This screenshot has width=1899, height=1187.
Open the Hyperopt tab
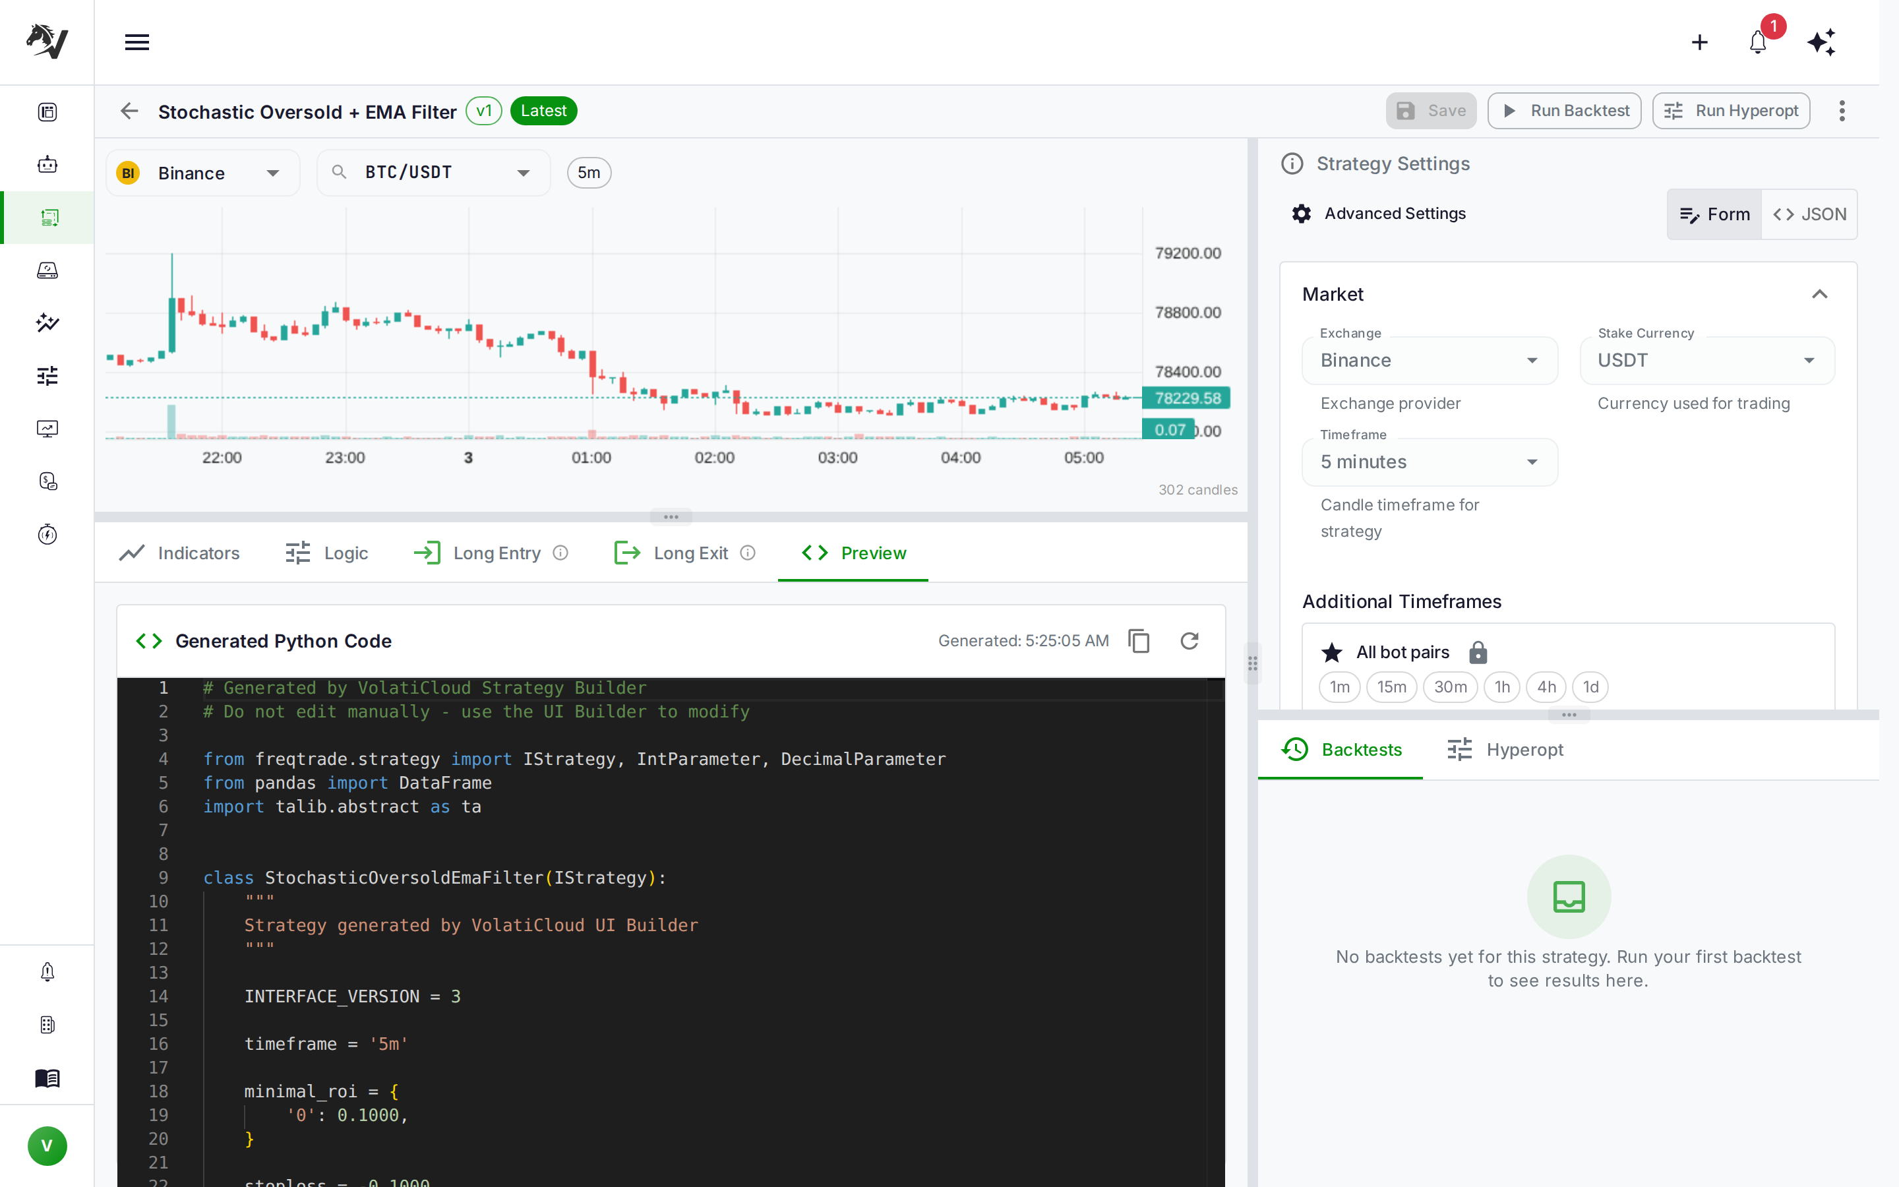(1505, 750)
